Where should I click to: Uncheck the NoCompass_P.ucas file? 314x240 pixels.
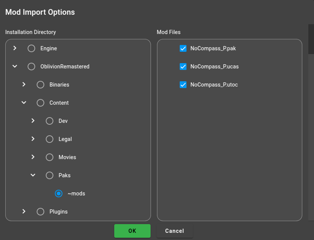click(183, 67)
